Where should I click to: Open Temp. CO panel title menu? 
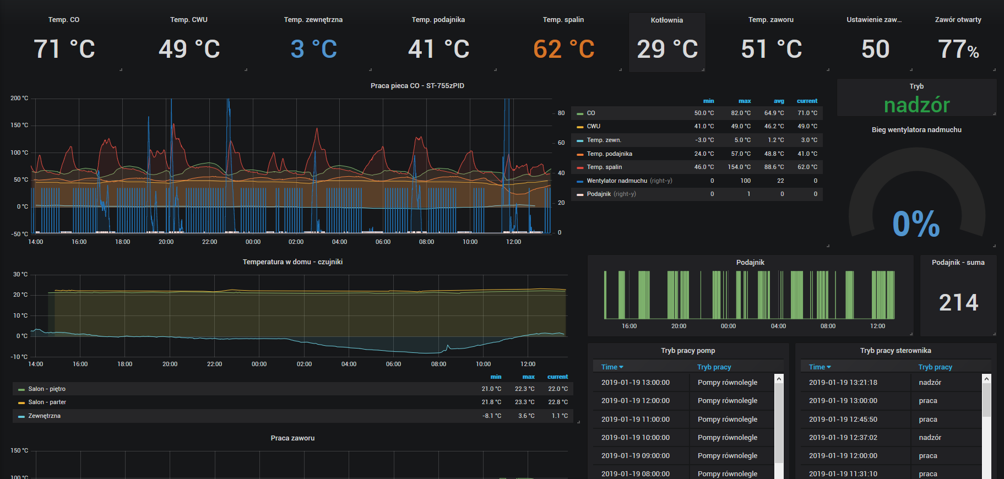click(64, 20)
